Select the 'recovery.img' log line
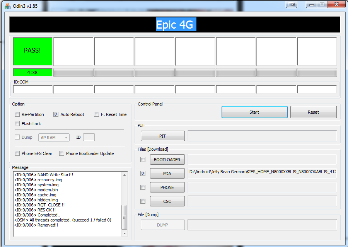Viewport: 348px width, 247px height. (x=38, y=180)
